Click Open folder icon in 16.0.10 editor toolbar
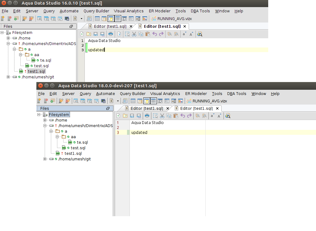This screenshot has width=316, height=231. (x=89, y=34)
